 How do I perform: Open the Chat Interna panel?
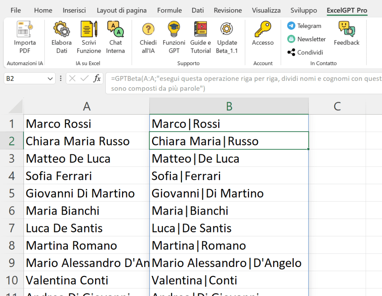coord(116,29)
